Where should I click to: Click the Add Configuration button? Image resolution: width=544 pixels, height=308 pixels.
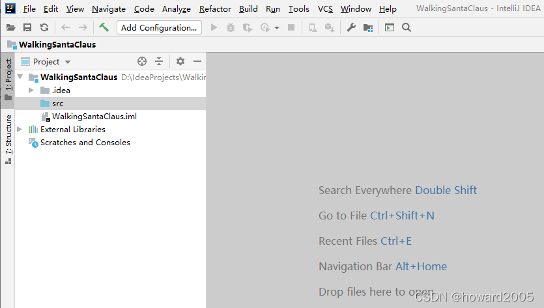click(159, 27)
